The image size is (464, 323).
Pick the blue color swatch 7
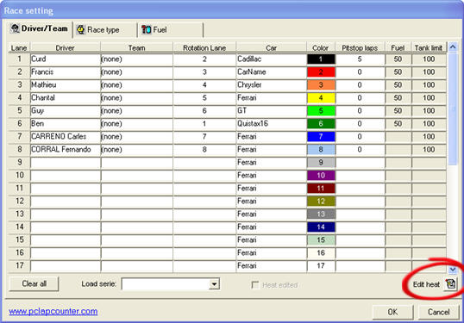pos(321,137)
